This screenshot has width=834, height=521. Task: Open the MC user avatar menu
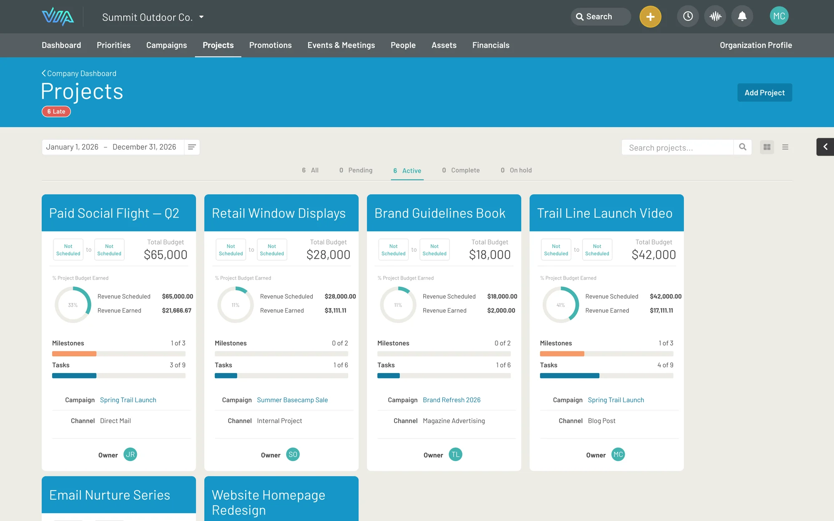tap(779, 16)
